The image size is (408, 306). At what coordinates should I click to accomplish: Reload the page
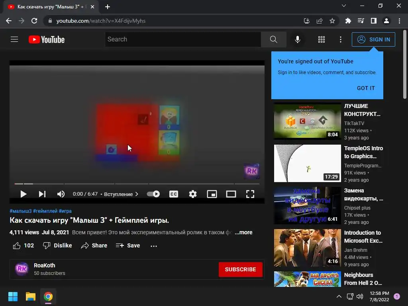coord(34,21)
